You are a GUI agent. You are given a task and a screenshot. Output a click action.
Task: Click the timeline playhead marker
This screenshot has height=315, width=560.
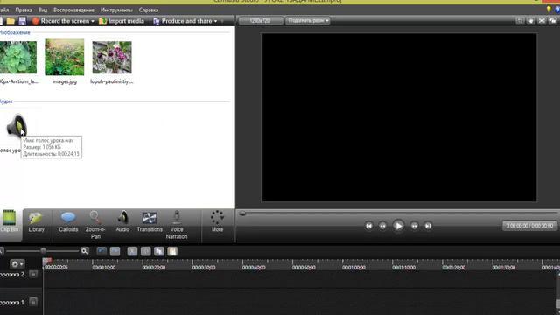click(x=47, y=262)
